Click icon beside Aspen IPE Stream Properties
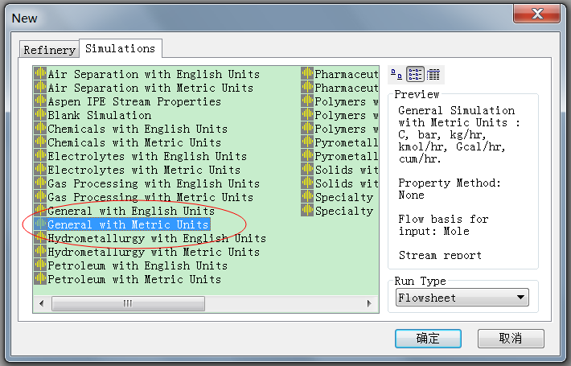The image size is (571, 366). tap(40, 101)
